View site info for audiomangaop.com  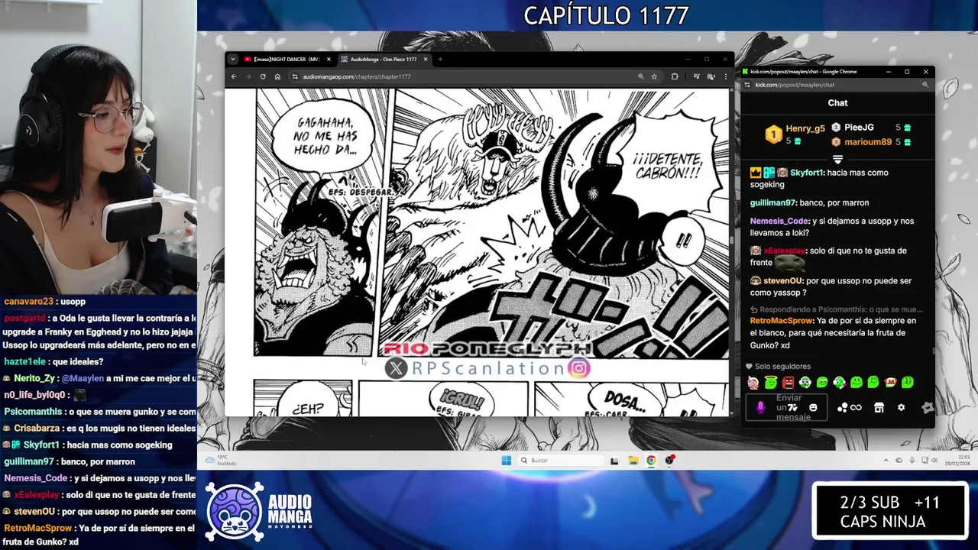click(x=295, y=76)
